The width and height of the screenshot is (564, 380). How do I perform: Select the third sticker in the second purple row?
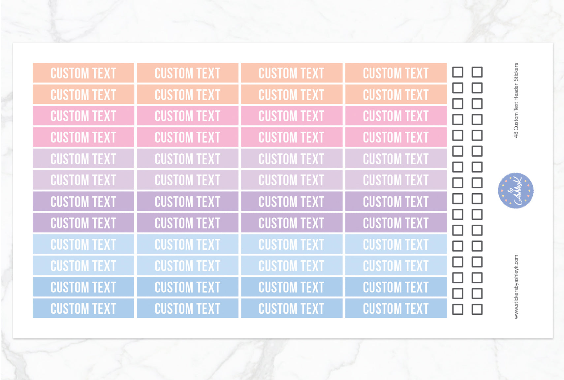(x=292, y=223)
